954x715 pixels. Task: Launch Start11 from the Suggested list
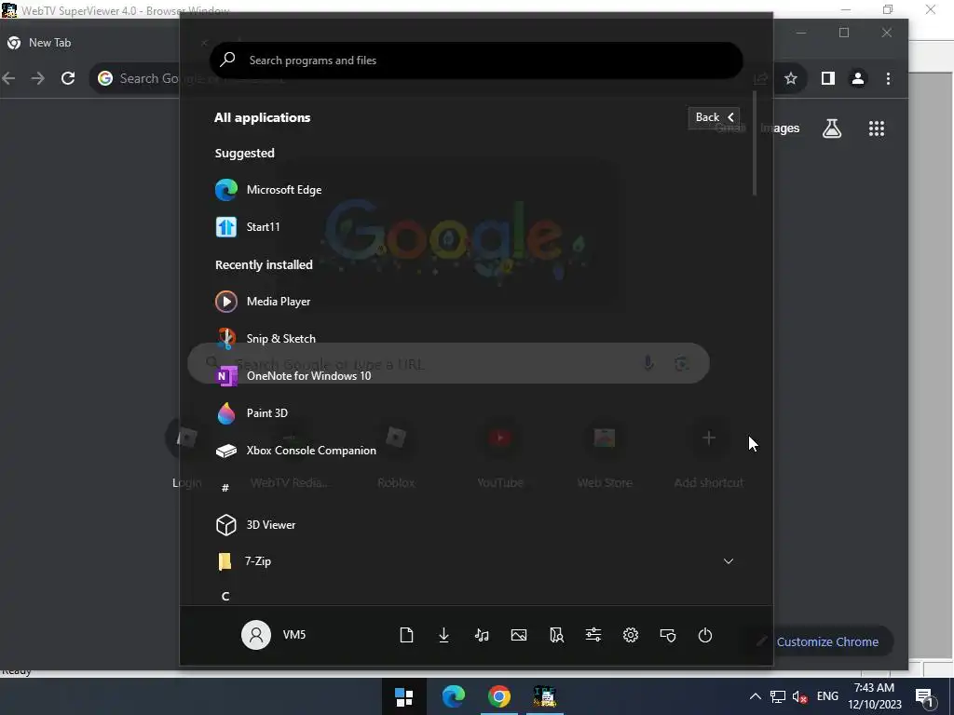coord(247,227)
